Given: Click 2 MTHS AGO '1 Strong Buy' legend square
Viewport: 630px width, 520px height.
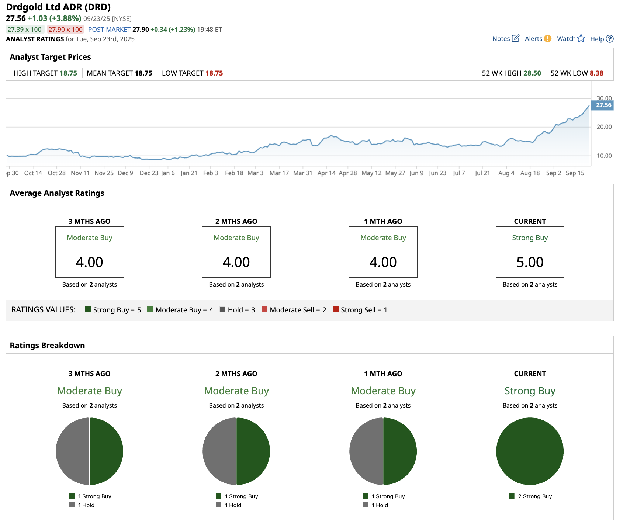Looking at the screenshot, I should click(x=219, y=496).
